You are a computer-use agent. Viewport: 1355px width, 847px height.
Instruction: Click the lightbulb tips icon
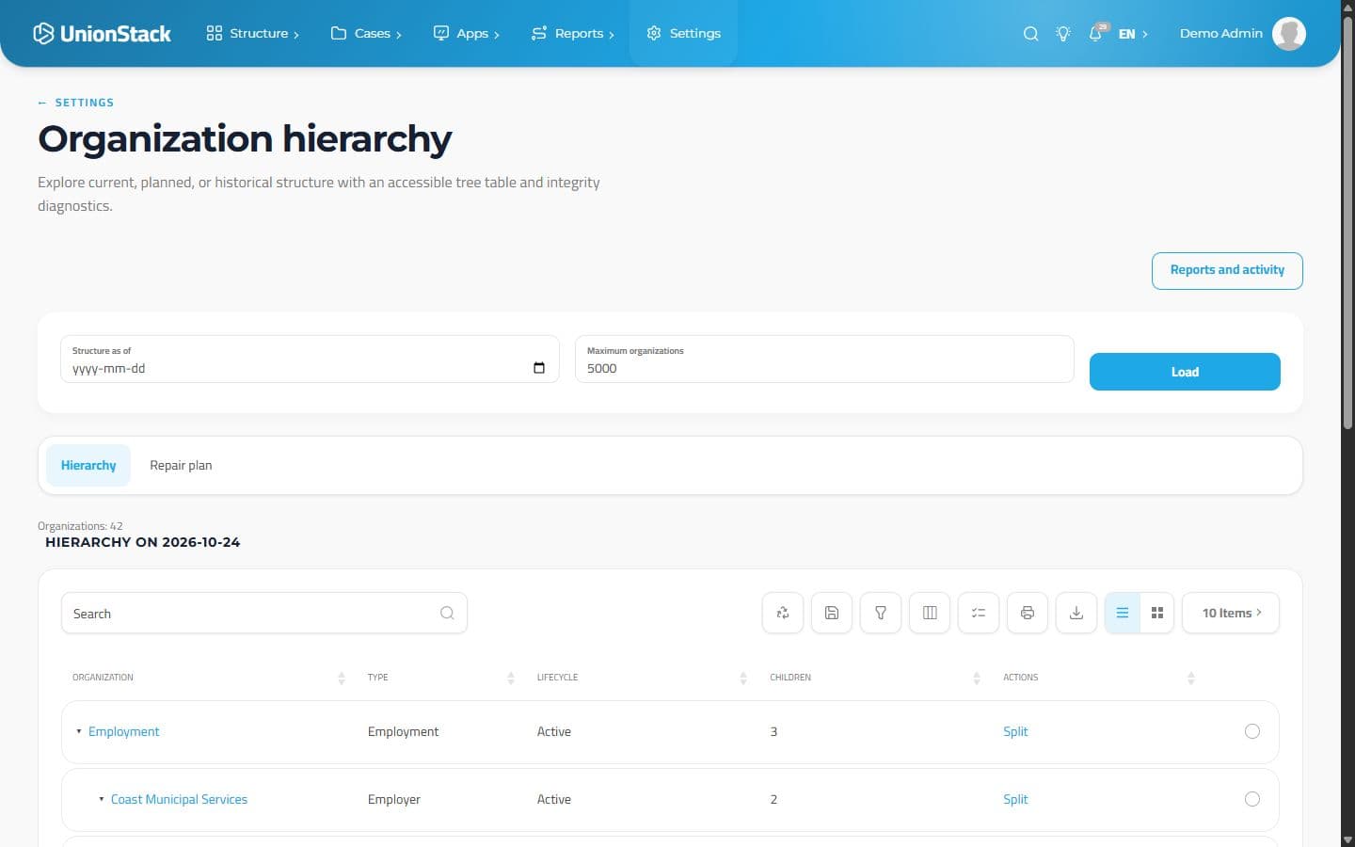click(1063, 34)
